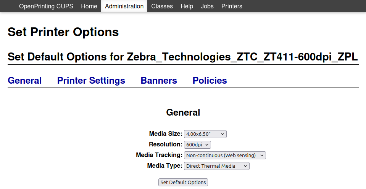This screenshot has height=189, width=366.
Task: Click the Zebra printer name heading
Action: point(183,57)
